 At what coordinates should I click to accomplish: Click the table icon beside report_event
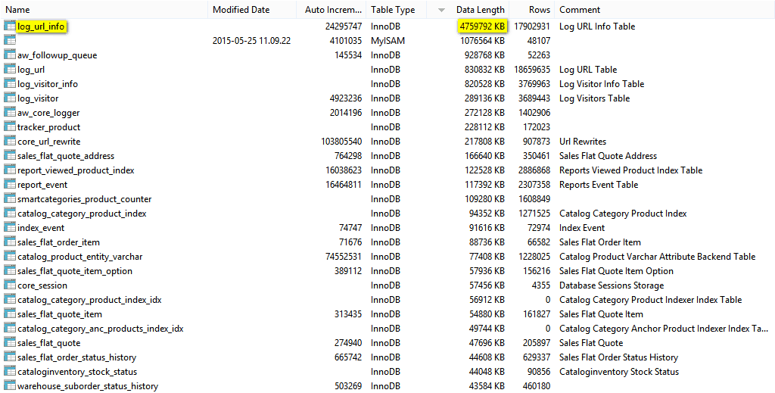9,185
